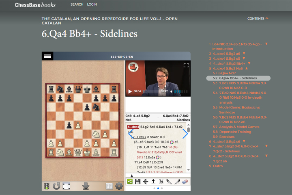292x195 pixels.
Task: Open the book notation view icon
Action: 109,186
